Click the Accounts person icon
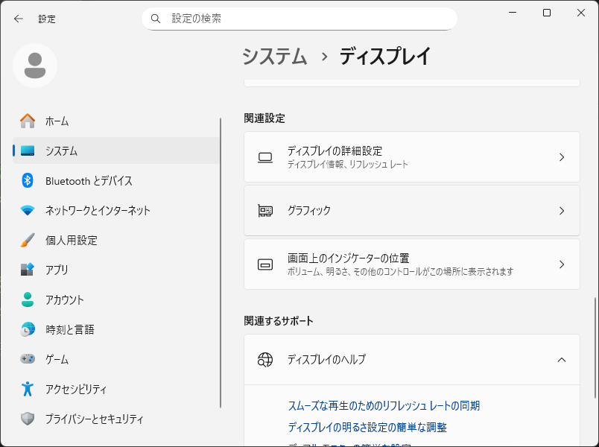This screenshot has height=447, width=599. pos(28,299)
